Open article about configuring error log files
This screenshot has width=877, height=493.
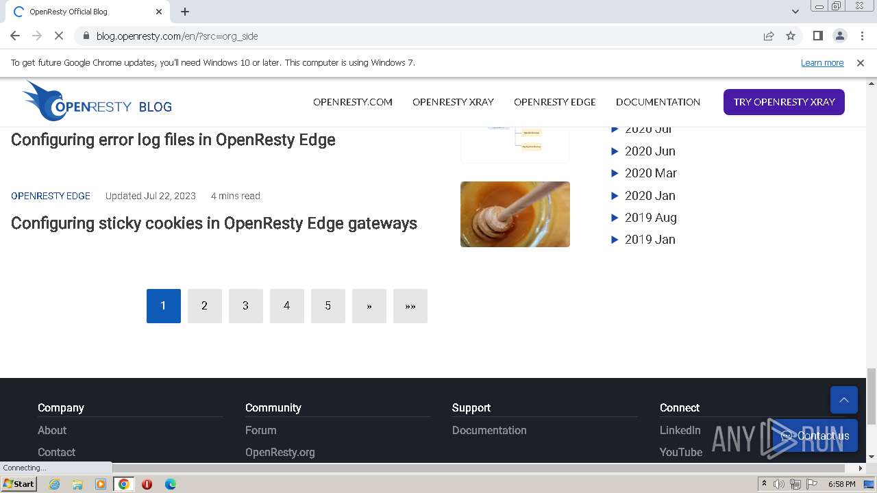click(x=173, y=140)
